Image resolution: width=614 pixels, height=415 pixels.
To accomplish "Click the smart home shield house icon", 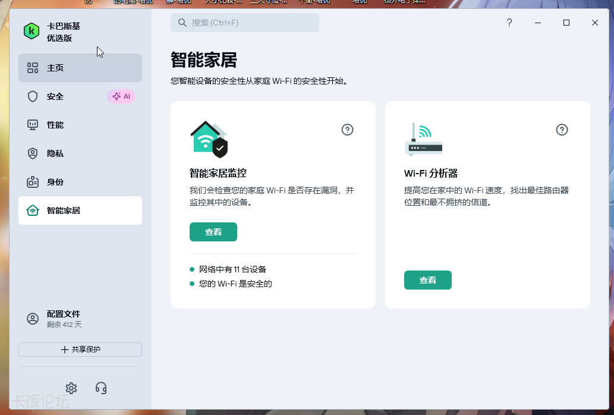I will click(x=209, y=139).
